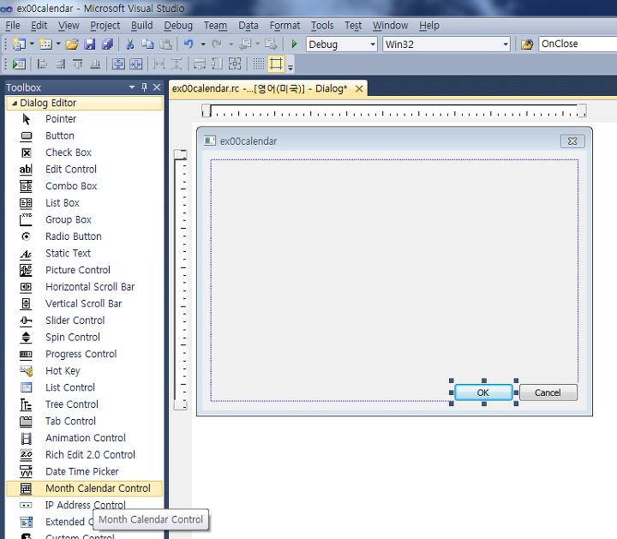The image size is (617, 539).
Task: Click the Open File folder icon
Action: pyautogui.click(x=72, y=44)
